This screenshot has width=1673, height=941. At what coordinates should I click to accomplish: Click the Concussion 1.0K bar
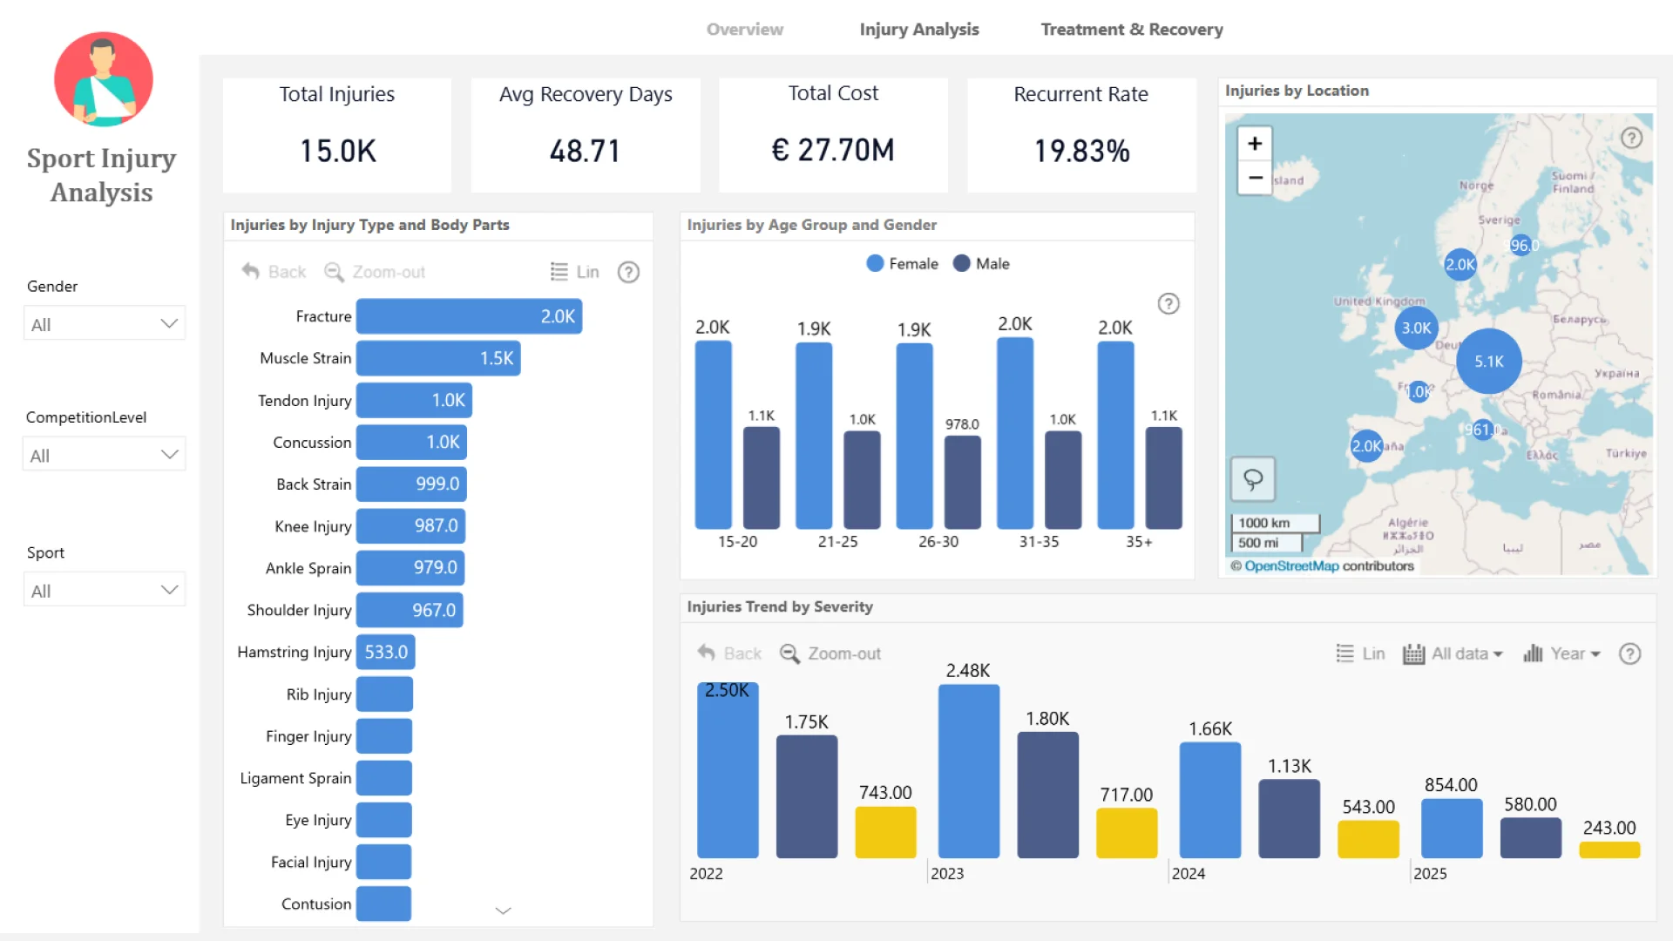tap(411, 442)
